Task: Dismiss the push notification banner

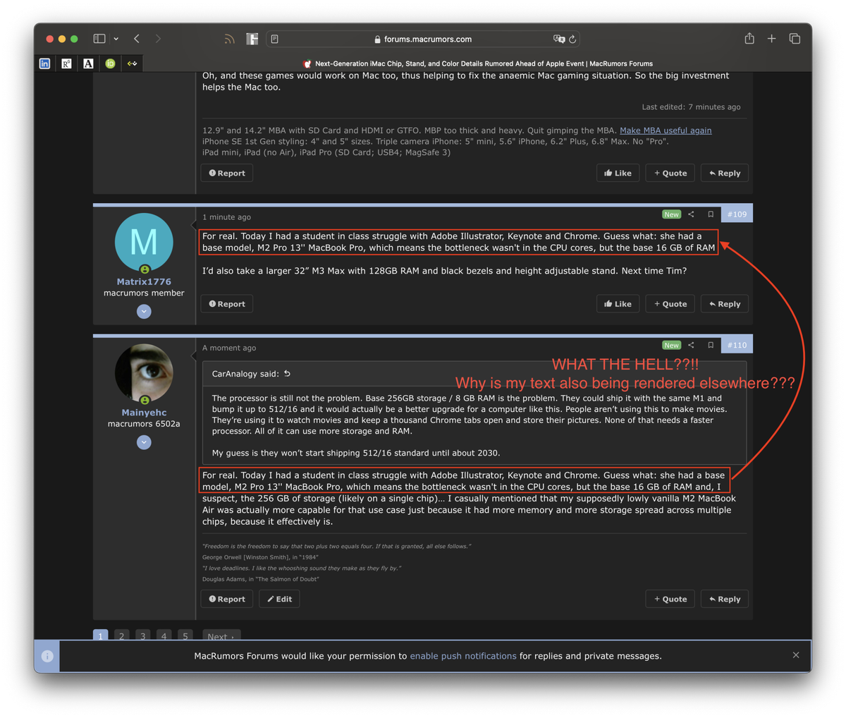Action: click(x=796, y=655)
